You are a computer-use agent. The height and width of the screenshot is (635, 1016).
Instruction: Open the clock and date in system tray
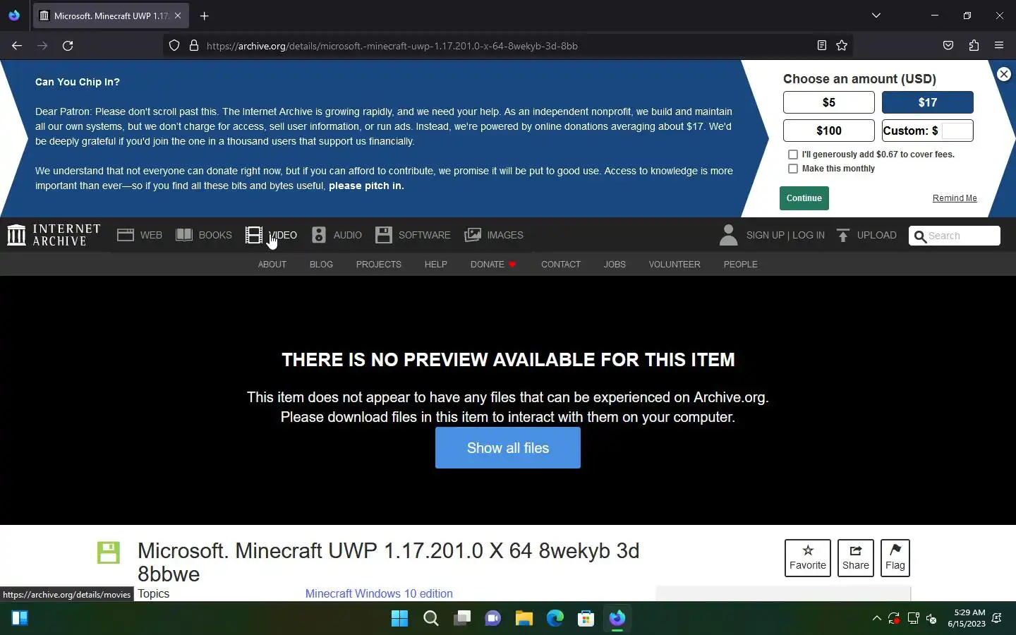(x=967, y=619)
